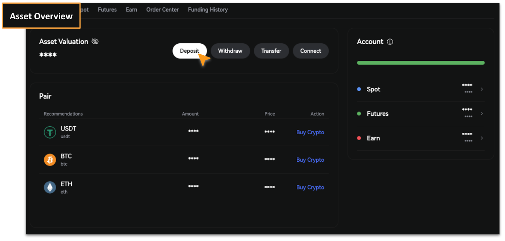Click the Transfer button
This screenshot has height=241, width=505.
(271, 51)
